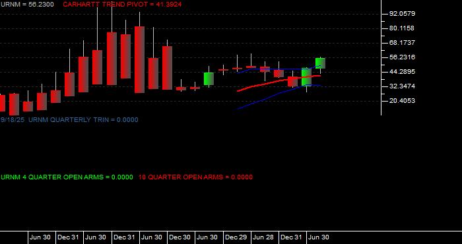This screenshot has height=244, width=462.
Task: Click the 80.1158 price axis label
Action: click(x=402, y=28)
